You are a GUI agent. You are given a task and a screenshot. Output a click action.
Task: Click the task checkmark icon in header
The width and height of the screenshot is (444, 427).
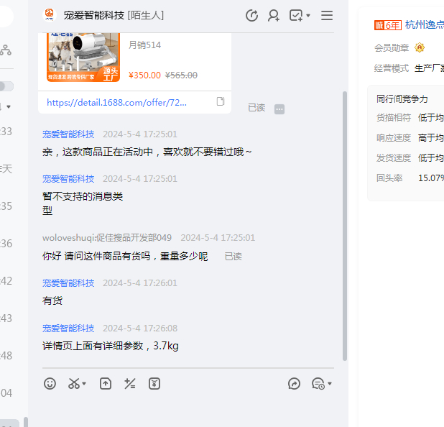click(x=296, y=15)
